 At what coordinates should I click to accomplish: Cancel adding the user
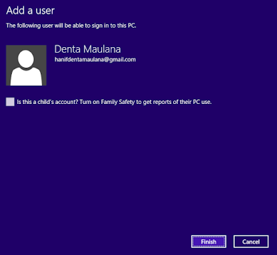(x=251, y=242)
